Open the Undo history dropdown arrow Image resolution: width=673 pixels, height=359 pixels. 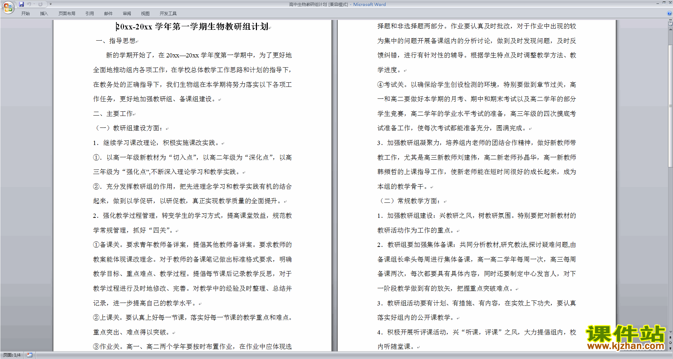coord(34,4)
